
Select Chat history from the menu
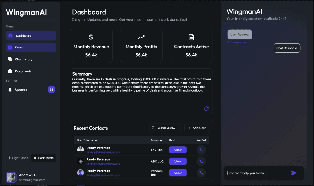[x=23, y=59]
